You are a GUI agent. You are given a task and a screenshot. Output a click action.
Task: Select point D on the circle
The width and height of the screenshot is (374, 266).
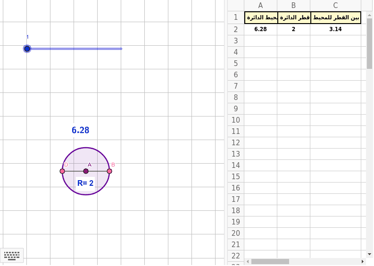62,171
